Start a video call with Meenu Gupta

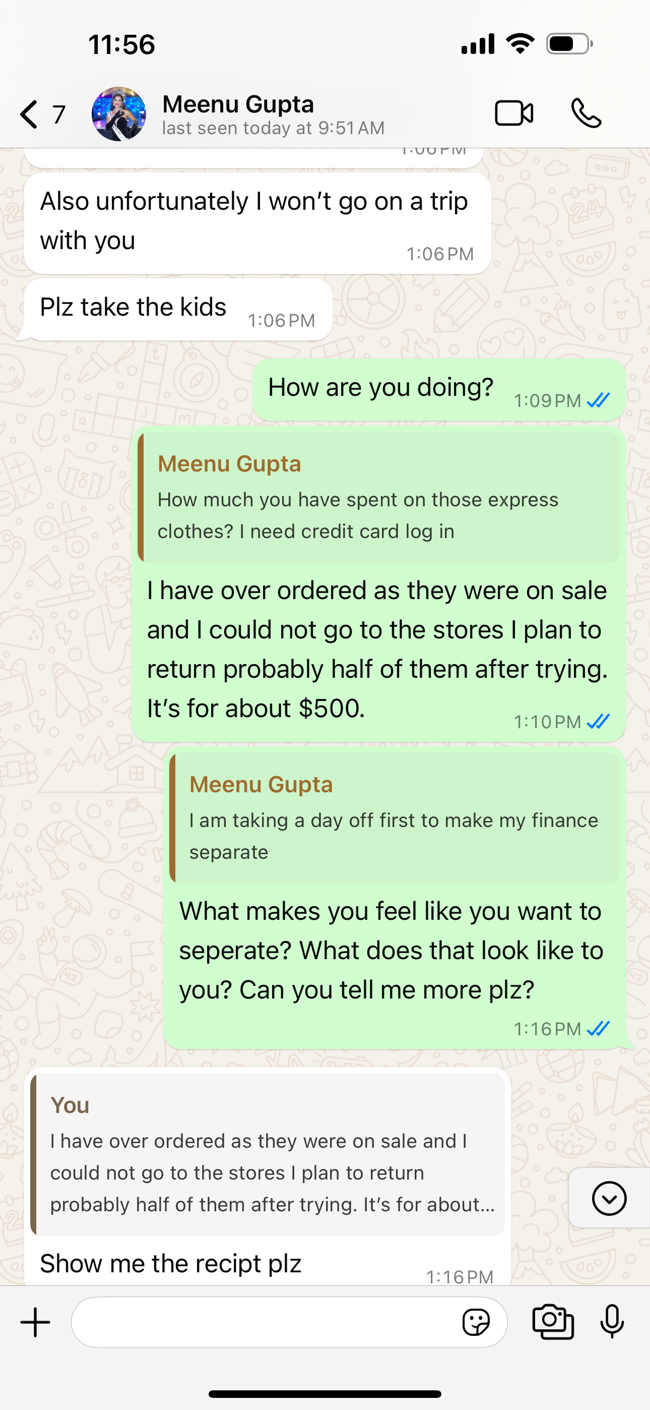[513, 114]
